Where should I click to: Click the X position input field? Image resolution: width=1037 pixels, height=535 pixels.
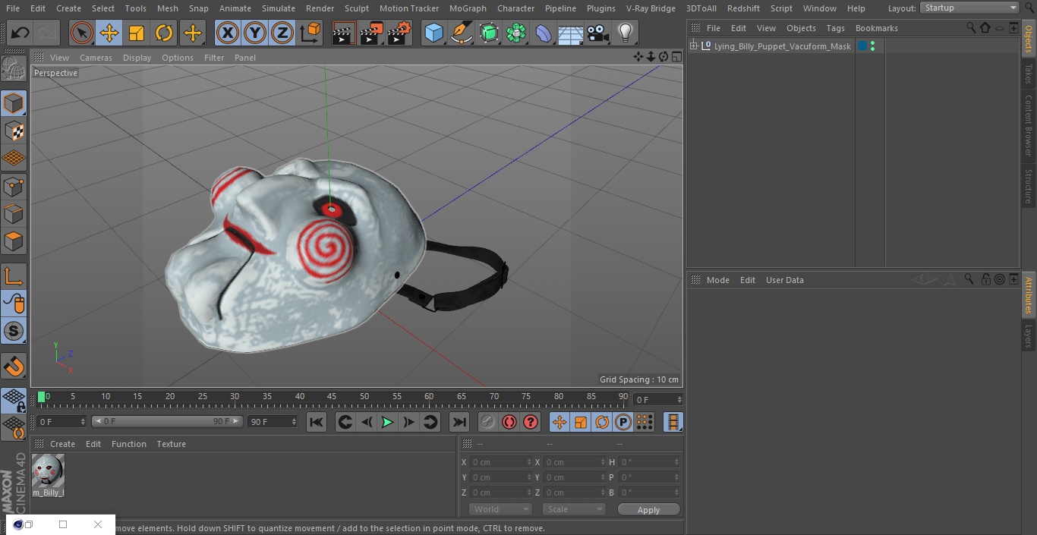[x=501, y=462]
